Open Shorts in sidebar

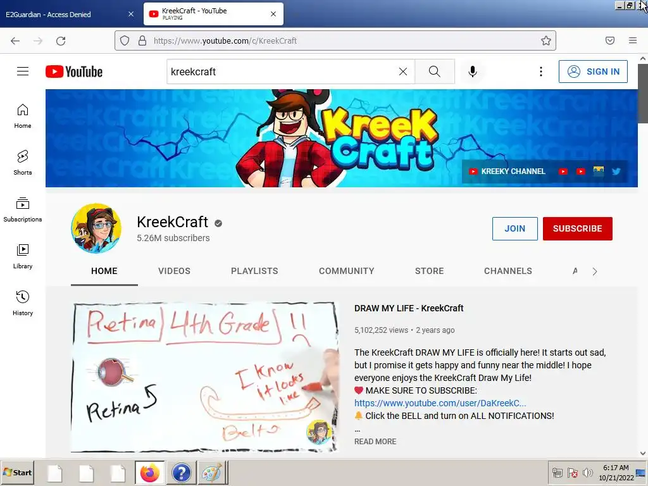pos(23,163)
